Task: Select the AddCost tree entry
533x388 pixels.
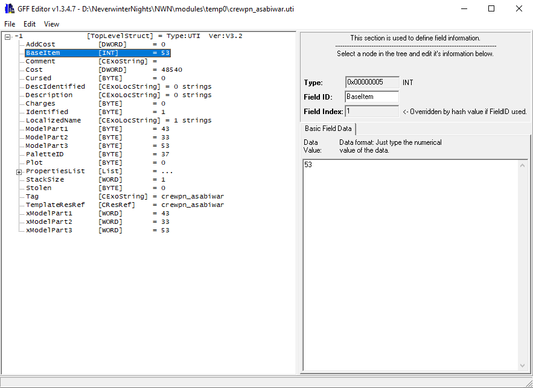Action: pyautogui.click(x=40, y=45)
